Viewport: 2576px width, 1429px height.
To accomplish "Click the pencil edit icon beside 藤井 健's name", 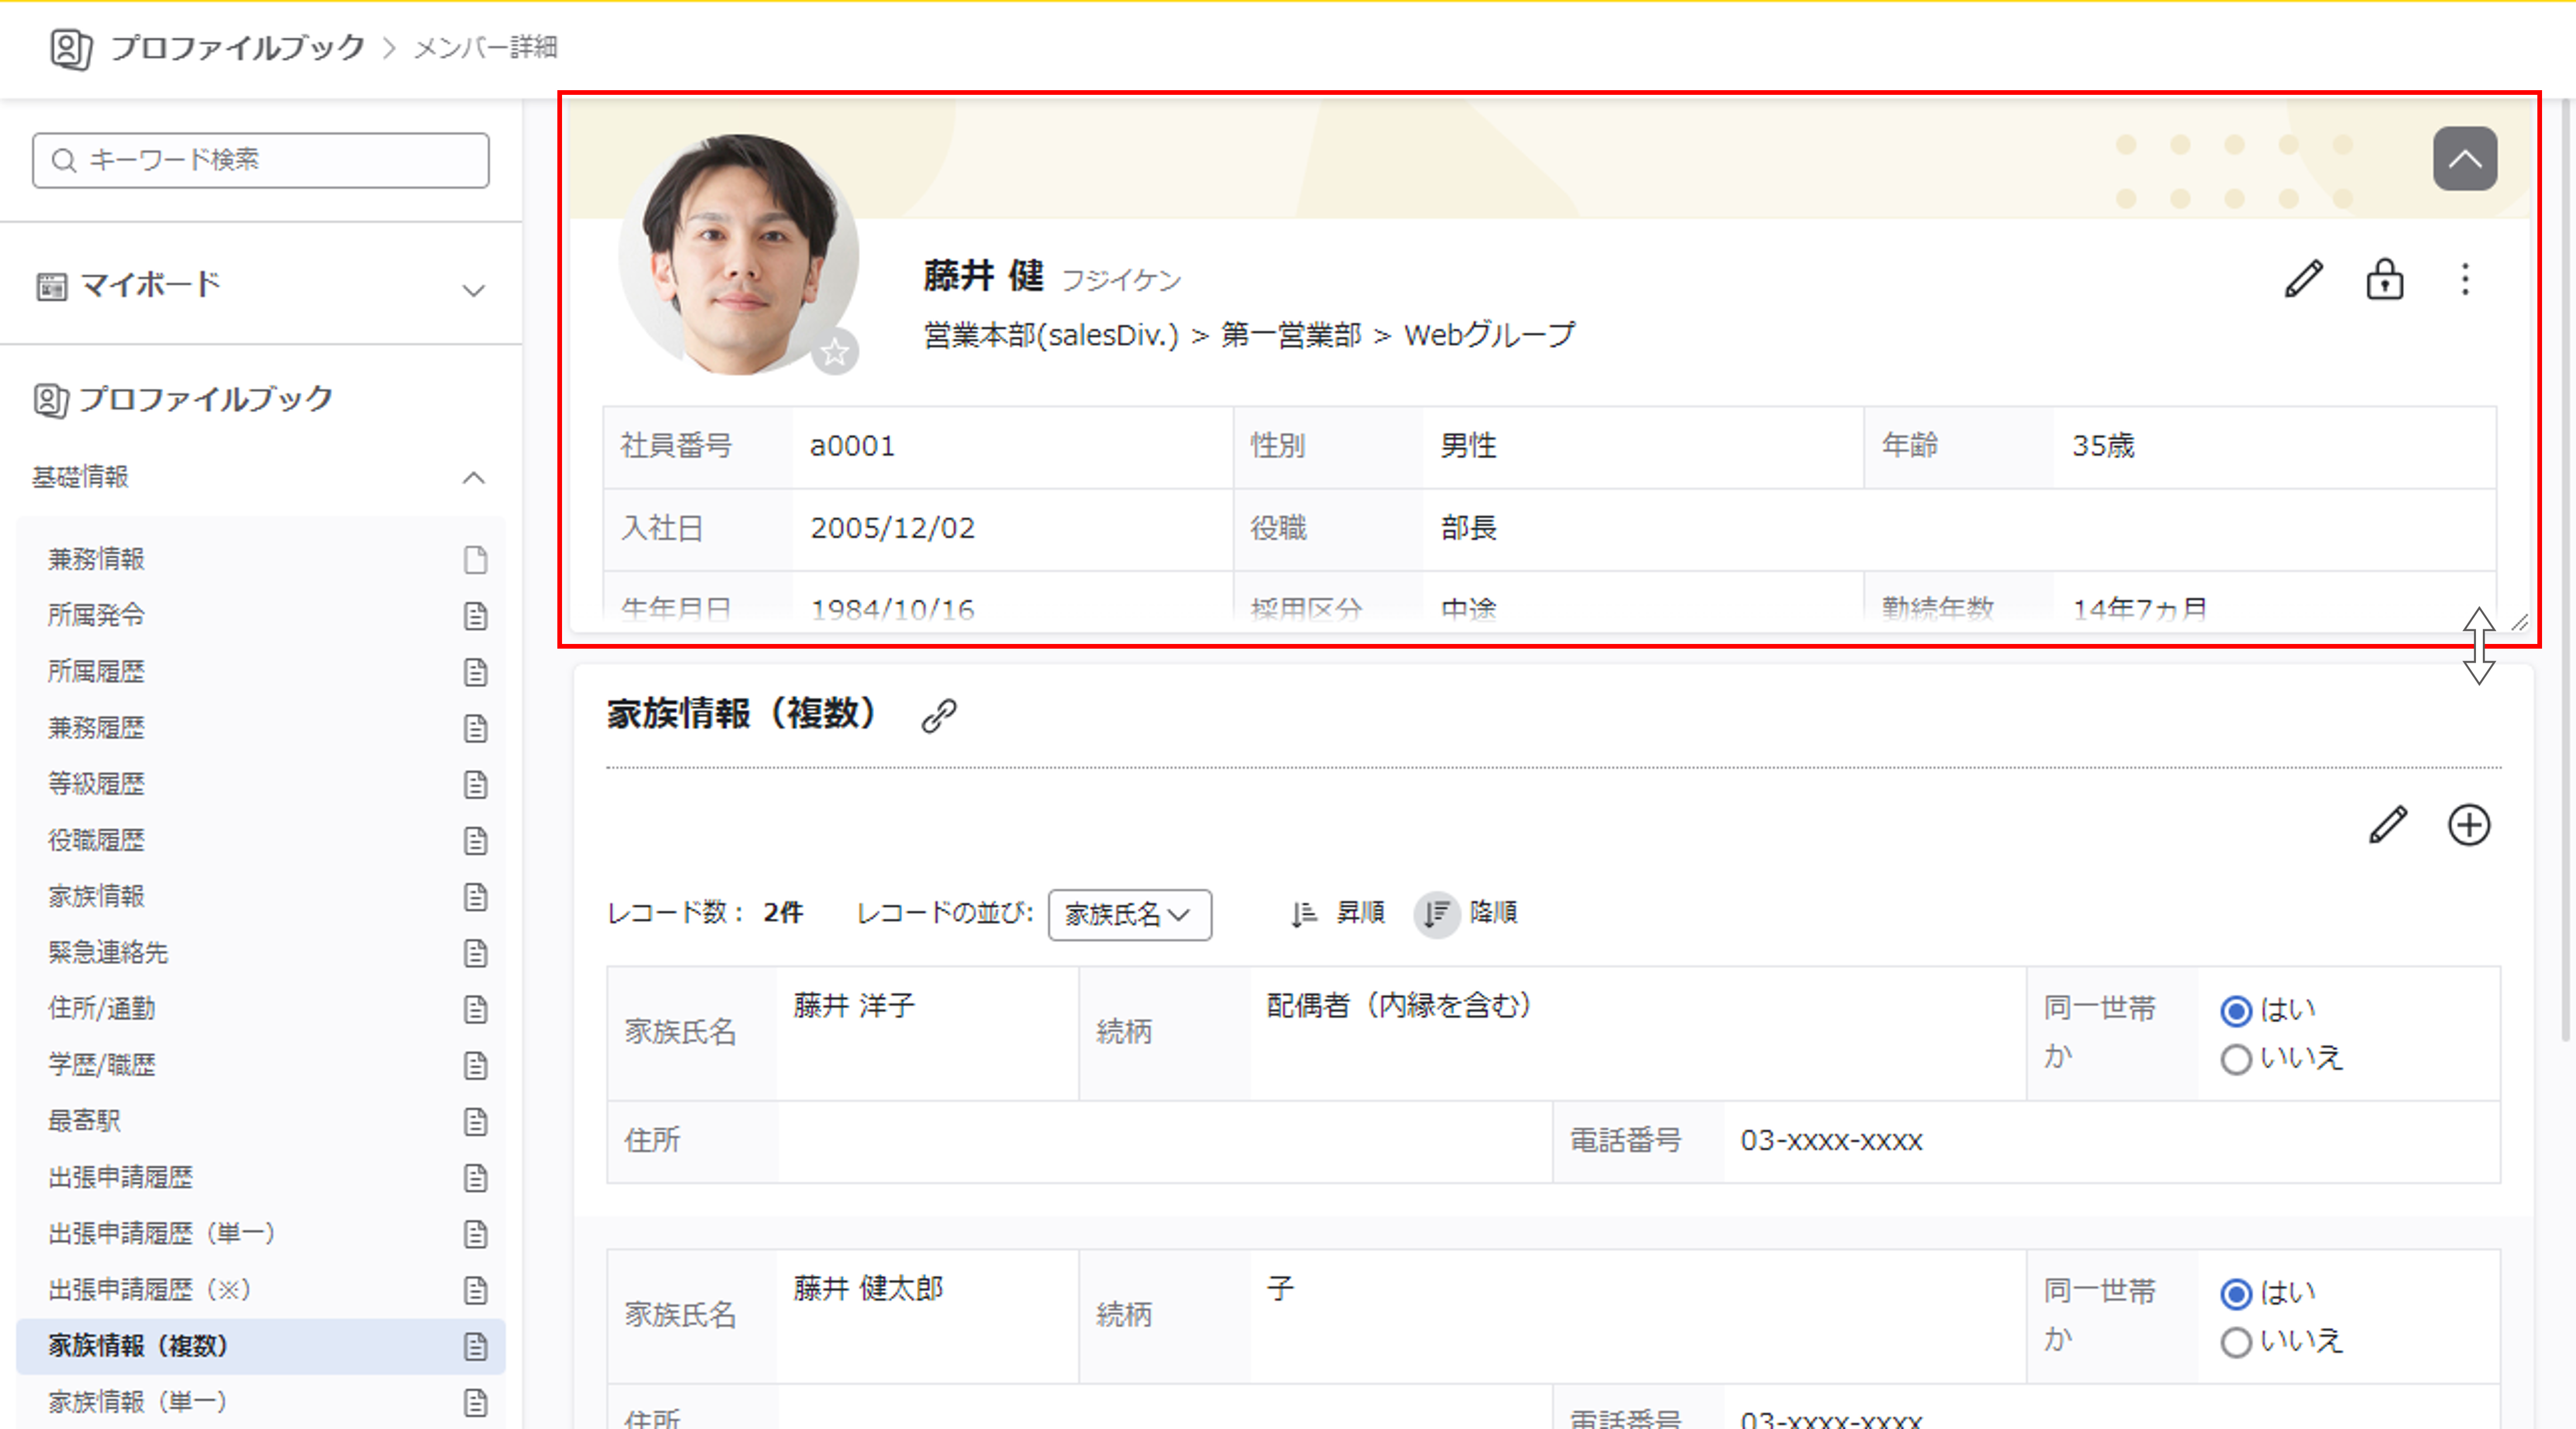I will pos(2303,279).
